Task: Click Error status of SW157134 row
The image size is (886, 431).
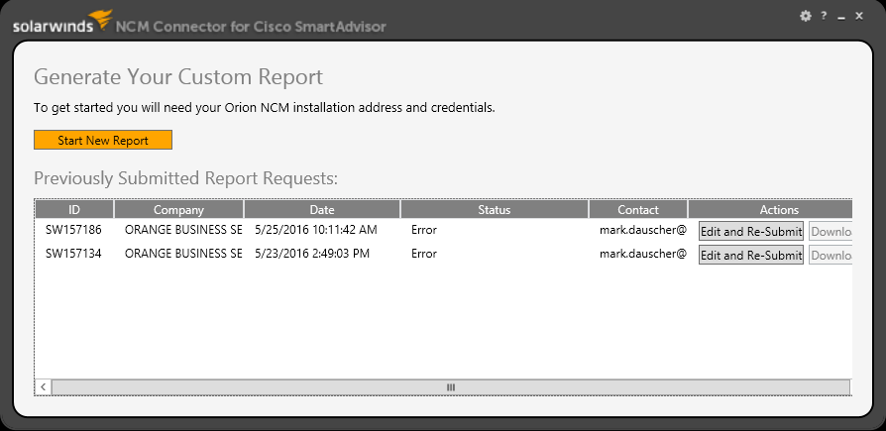Action: 424,254
